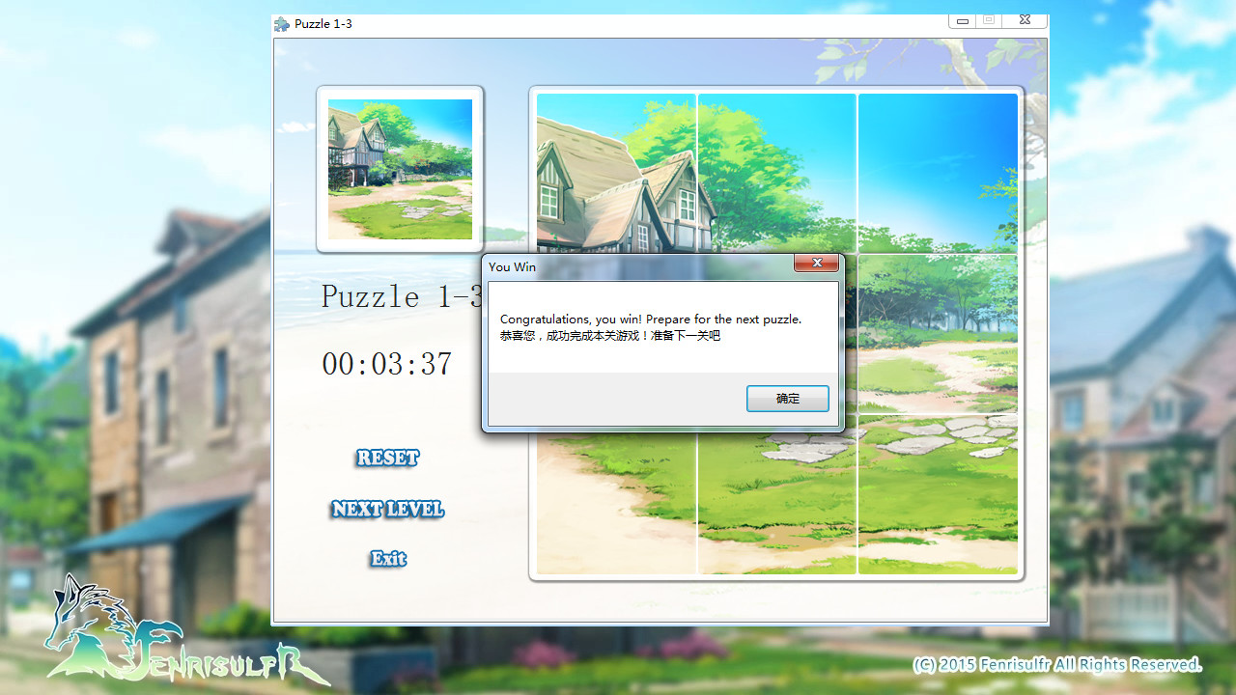
Task: Close the Puzzle 1-3 window
Action: tap(1025, 20)
